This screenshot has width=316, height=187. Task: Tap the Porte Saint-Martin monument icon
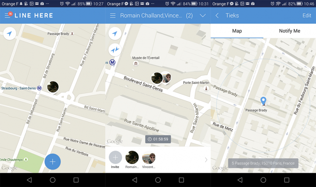point(206,88)
